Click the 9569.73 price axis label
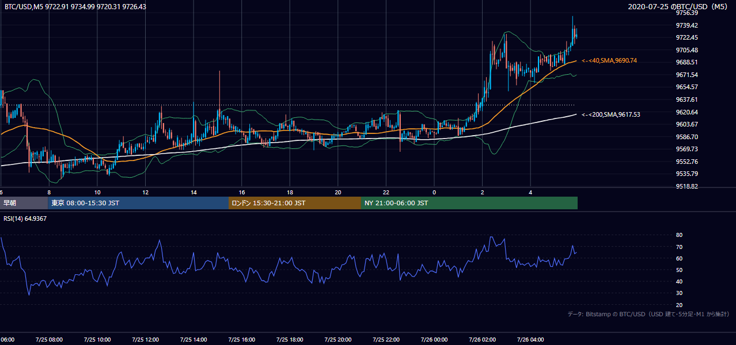 [687, 149]
